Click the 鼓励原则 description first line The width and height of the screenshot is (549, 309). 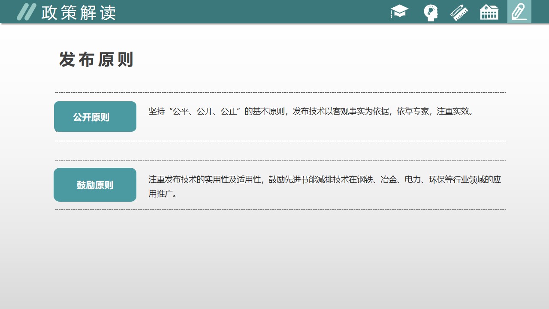pos(324,179)
